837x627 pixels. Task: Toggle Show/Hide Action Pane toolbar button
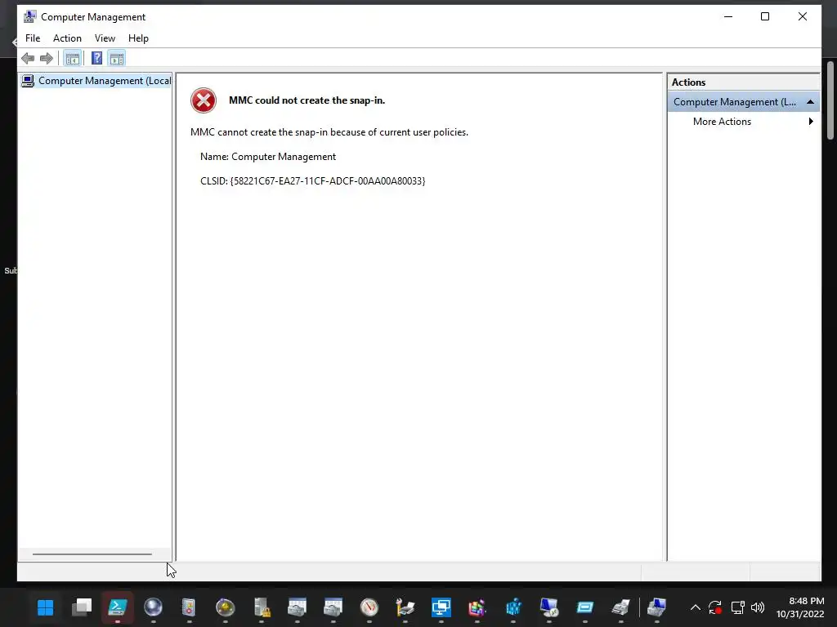(x=116, y=58)
